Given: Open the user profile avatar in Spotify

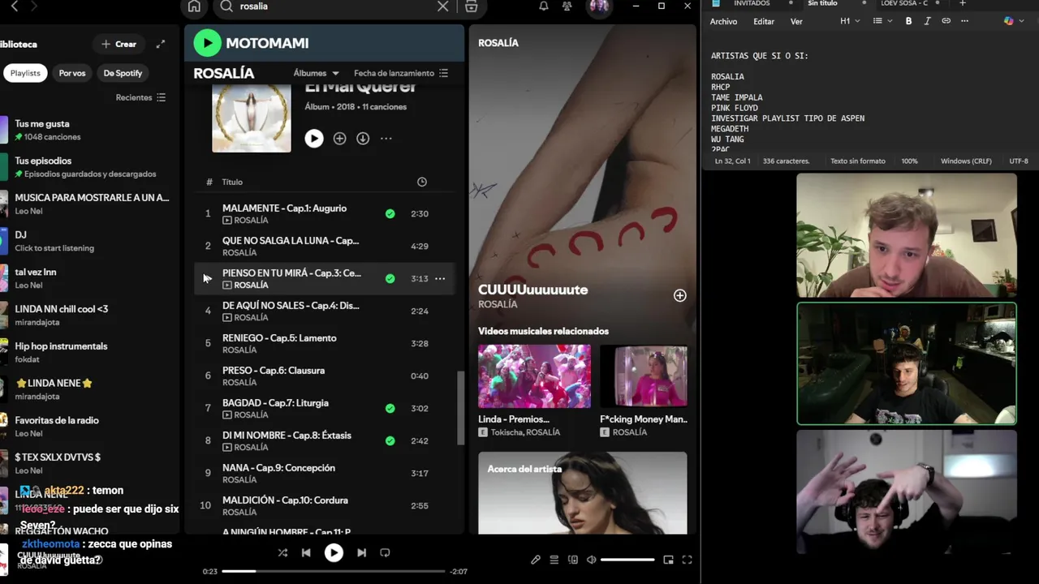Looking at the screenshot, I should (x=599, y=6).
